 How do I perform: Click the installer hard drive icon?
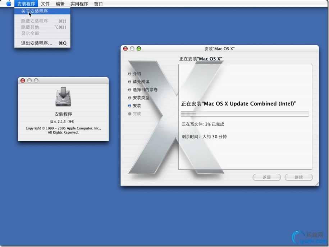tap(63, 97)
